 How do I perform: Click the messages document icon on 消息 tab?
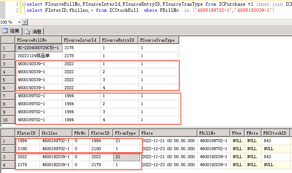pos(27,31)
